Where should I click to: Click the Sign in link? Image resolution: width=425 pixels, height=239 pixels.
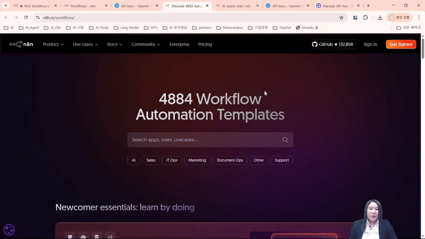pyautogui.click(x=370, y=45)
